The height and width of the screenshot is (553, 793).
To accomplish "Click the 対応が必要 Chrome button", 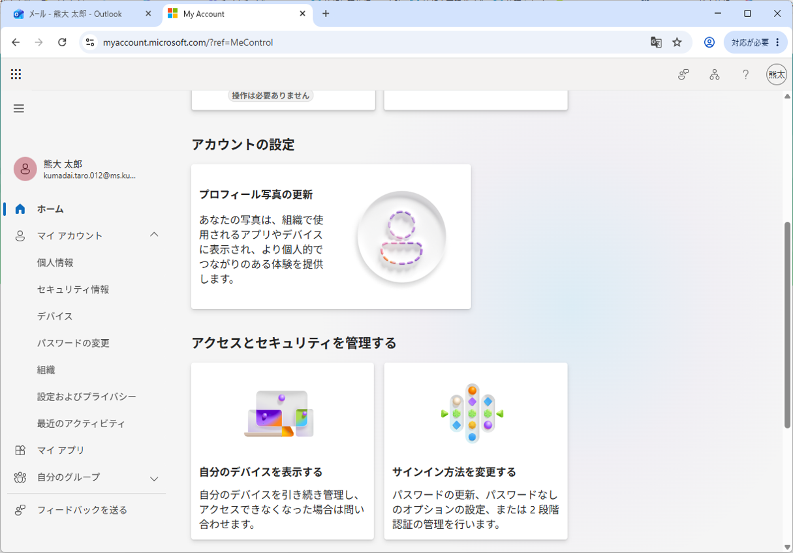I will click(x=756, y=42).
